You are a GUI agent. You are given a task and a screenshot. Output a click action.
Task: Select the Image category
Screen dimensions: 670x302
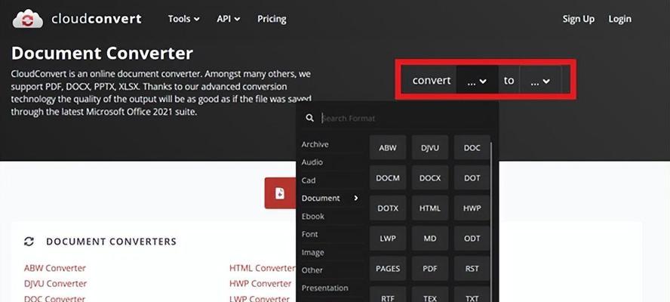point(312,252)
